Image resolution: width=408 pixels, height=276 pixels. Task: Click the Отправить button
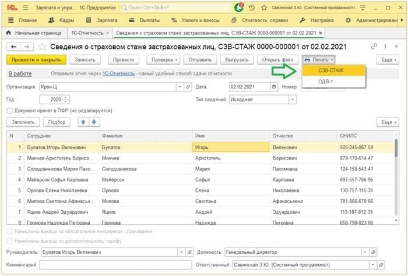coord(200,60)
